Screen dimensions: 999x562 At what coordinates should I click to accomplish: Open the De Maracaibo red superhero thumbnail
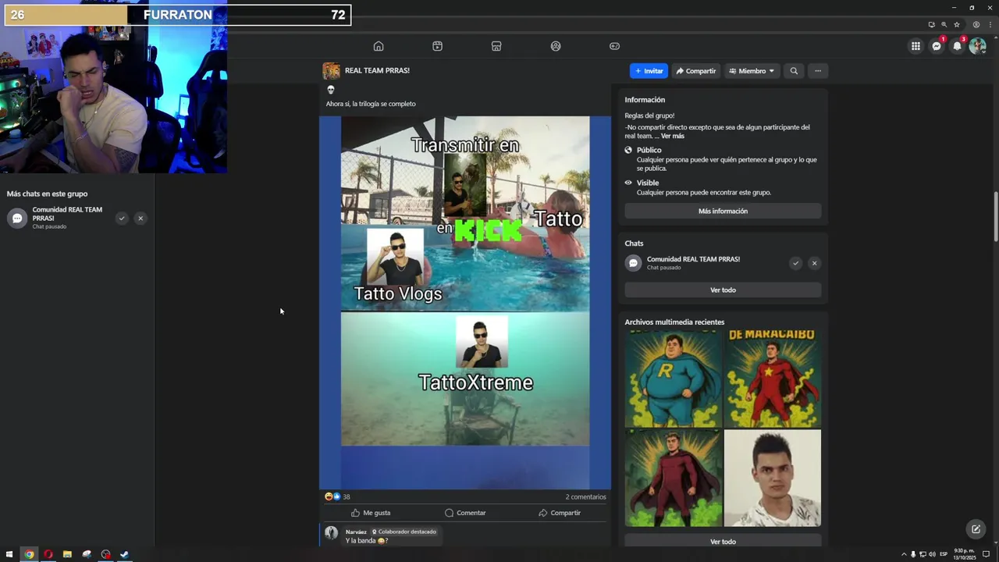tap(773, 378)
